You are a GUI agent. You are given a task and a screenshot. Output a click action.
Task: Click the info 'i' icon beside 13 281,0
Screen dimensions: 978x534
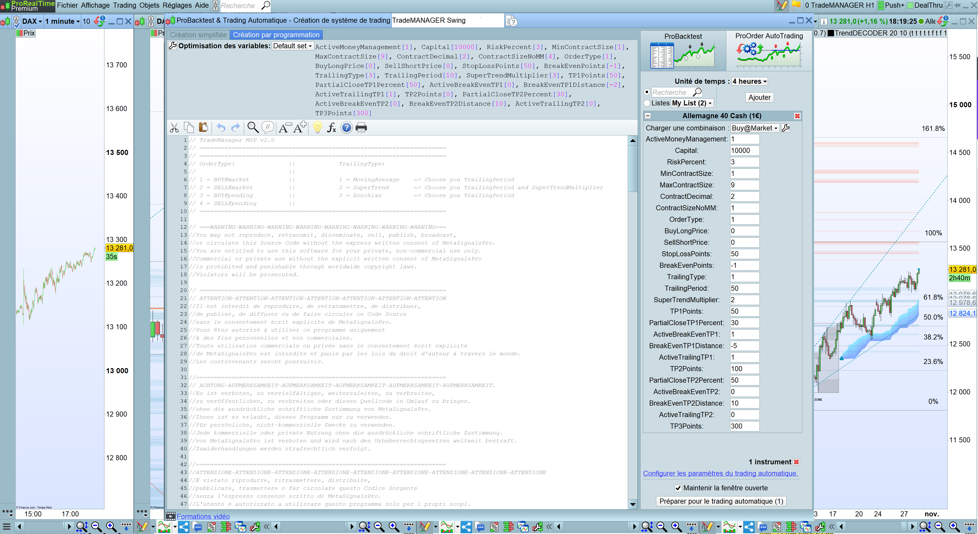point(824,22)
